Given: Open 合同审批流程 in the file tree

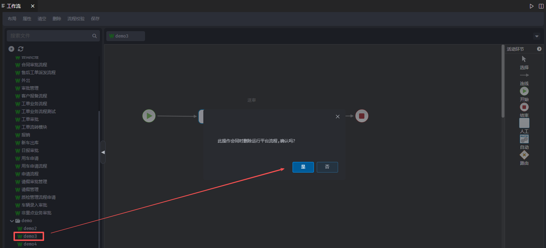Looking at the screenshot, I should tap(34, 65).
